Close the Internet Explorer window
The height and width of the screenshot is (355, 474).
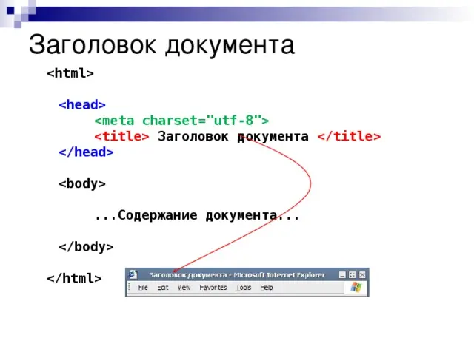tap(362, 274)
